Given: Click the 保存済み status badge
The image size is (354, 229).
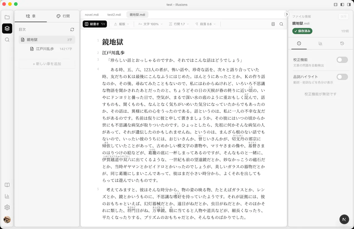Looking at the screenshot, I should point(302,31).
